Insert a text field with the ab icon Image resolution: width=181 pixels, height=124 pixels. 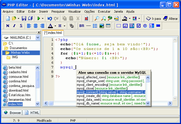(x=125, y=26)
